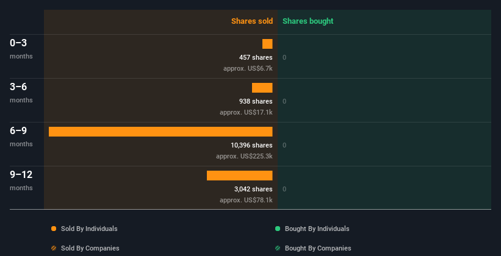
Task: Click the Bought By Companies legend text
Action: coord(318,248)
